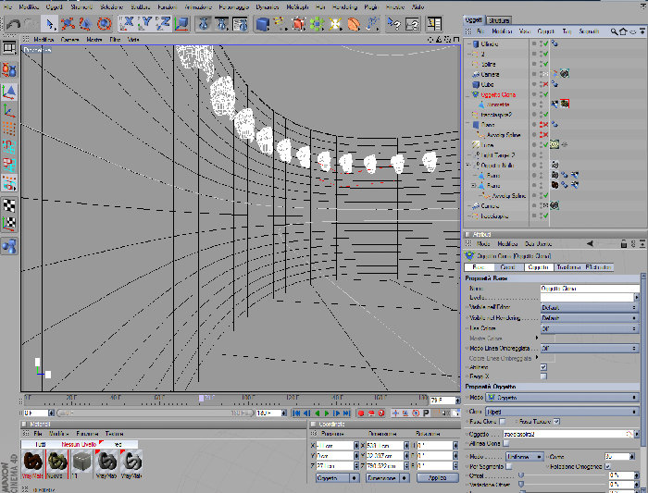Viewport: 648px width, 493px height.
Task: Add a cube primitive object
Action: [262, 24]
